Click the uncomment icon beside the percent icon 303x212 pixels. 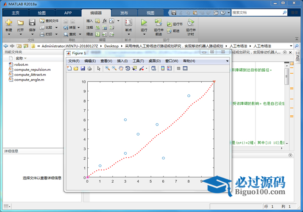pos(105,28)
